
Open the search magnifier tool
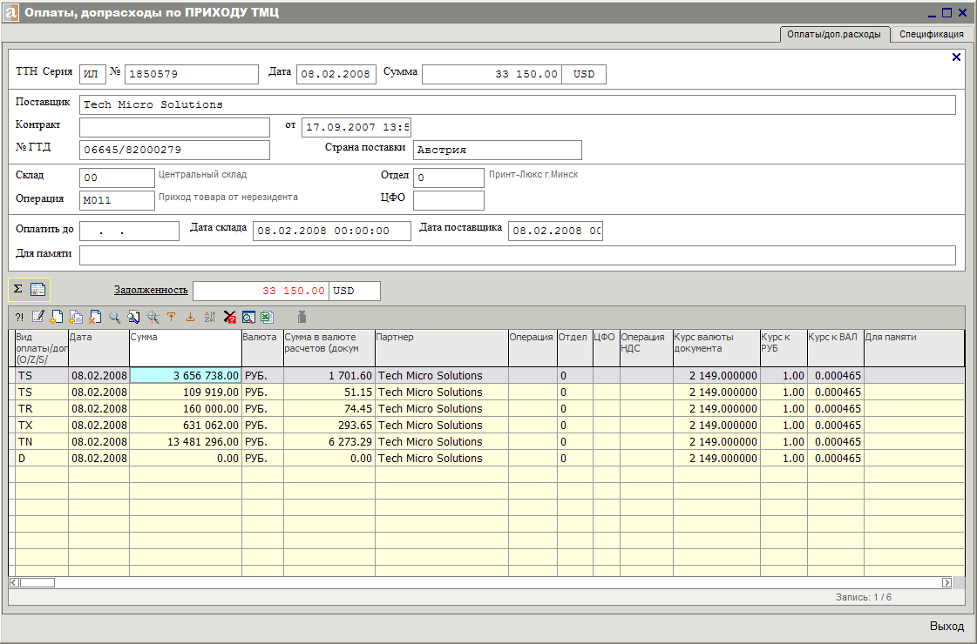coord(115,318)
